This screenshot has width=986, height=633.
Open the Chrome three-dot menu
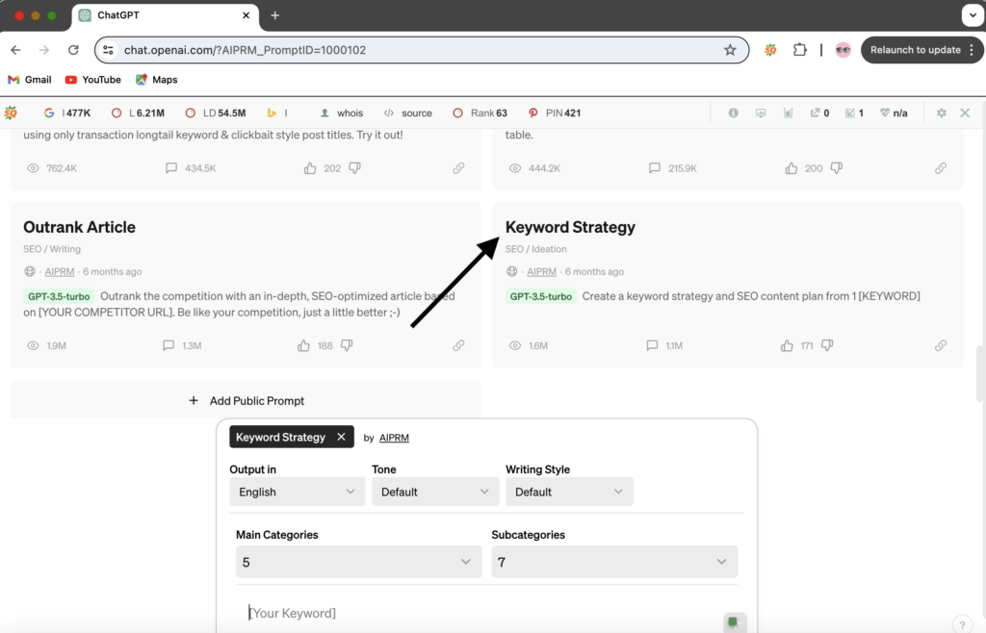pos(972,50)
